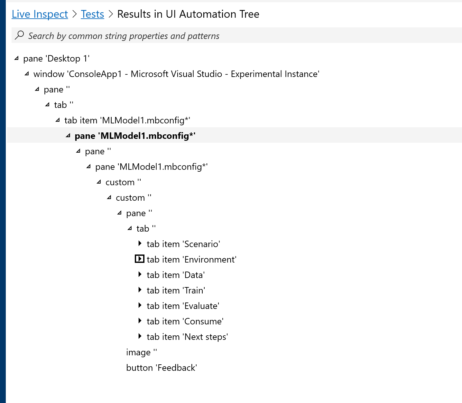
Task: Click the search properties input field
Action: (129, 35)
